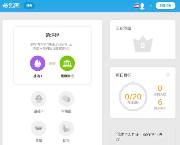Click the 基础 2 label text
The image size is (180, 145).
39,111
